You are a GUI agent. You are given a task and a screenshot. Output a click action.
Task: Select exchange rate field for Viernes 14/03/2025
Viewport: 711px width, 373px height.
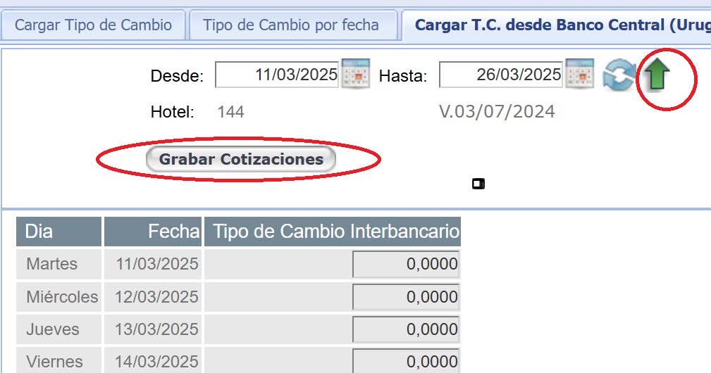pos(406,360)
